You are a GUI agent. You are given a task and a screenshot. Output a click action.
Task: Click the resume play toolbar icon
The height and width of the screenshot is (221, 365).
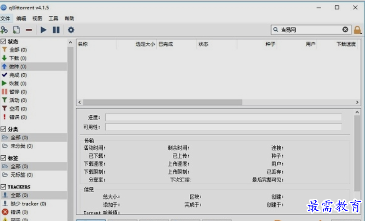[x=43, y=30]
